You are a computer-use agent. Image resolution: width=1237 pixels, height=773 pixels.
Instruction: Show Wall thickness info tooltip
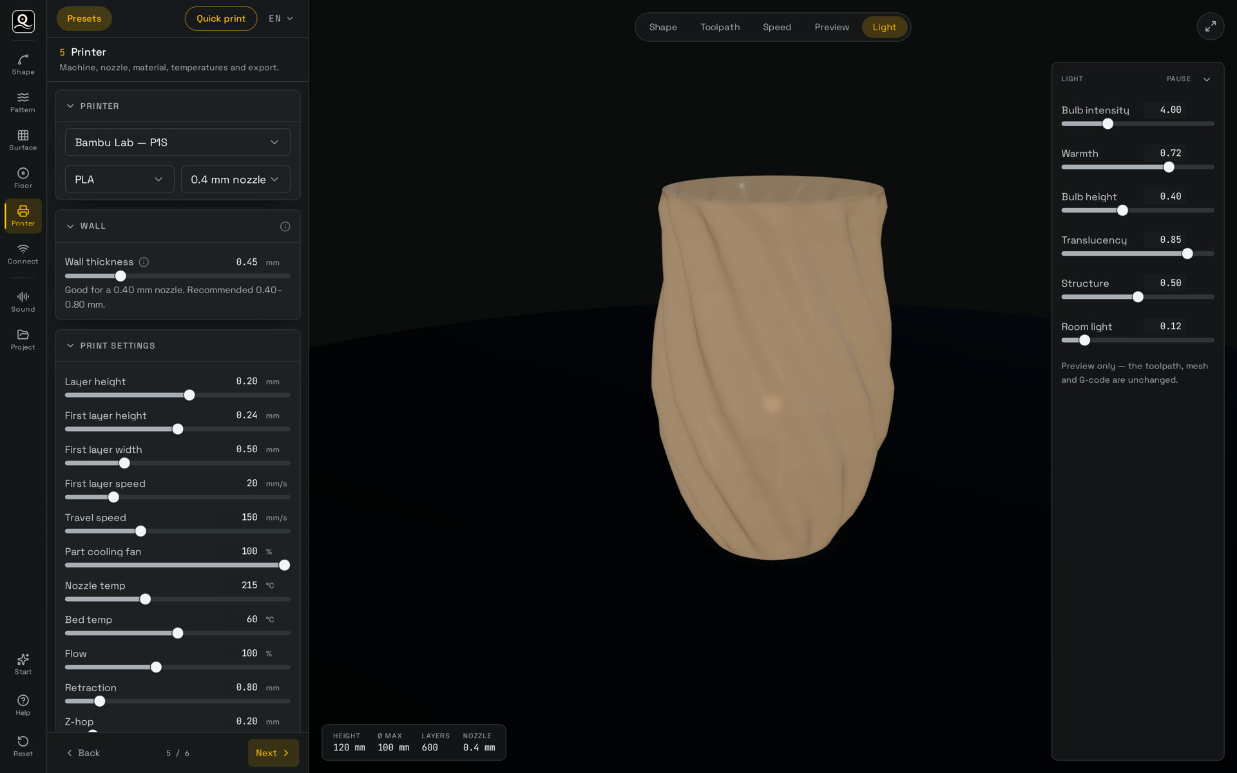[x=144, y=262]
